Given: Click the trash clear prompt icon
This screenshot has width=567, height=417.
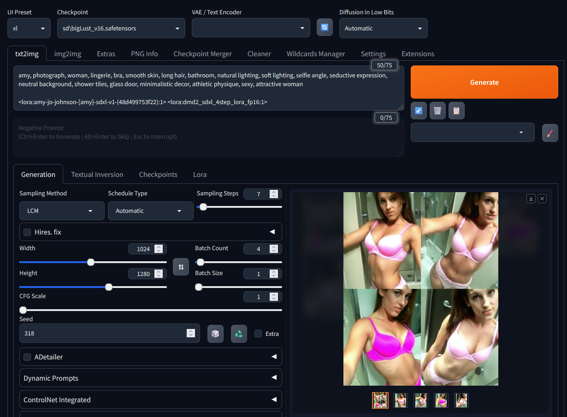Looking at the screenshot, I should [x=437, y=111].
